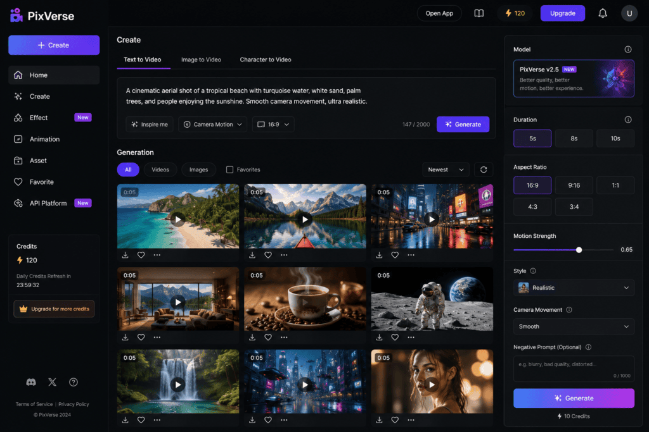Click the Upgrade button in header
This screenshot has height=432, width=649.
click(x=563, y=13)
